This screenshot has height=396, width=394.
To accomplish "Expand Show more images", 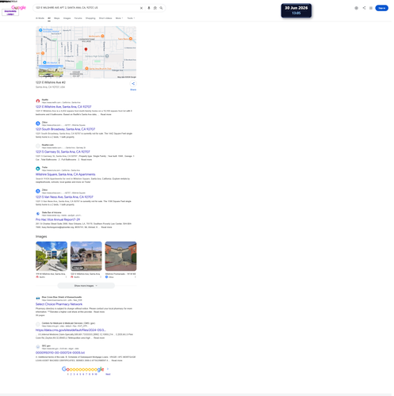I will tap(86, 286).
